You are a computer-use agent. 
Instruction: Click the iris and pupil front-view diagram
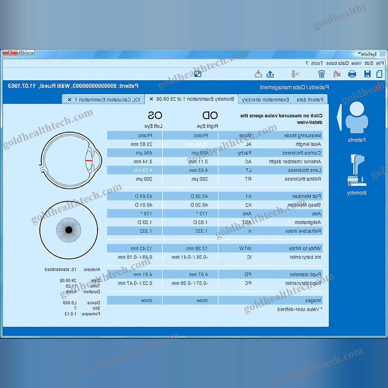coord(69,230)
